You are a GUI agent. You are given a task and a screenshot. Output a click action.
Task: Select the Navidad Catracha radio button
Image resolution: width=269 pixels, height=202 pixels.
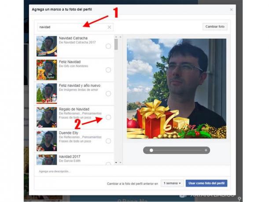click(x=108, y=46)
